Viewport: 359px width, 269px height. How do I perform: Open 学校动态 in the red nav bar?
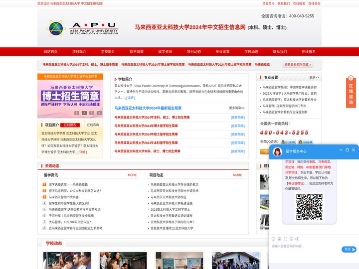(x=251, y=52)
